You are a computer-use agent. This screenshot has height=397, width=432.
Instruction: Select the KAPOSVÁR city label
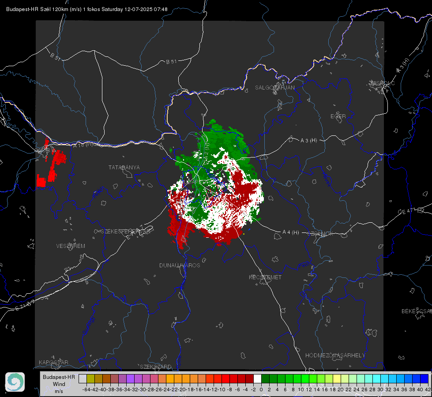point(53,362)
